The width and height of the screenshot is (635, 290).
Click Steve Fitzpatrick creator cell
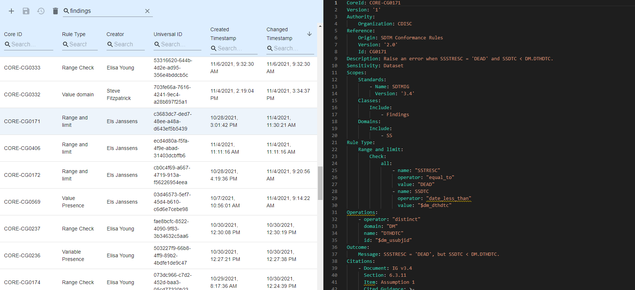(x=119, y=94)
